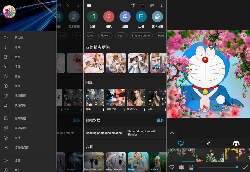
Task: Select the Love category chip
Action: [x=90, y=36]
